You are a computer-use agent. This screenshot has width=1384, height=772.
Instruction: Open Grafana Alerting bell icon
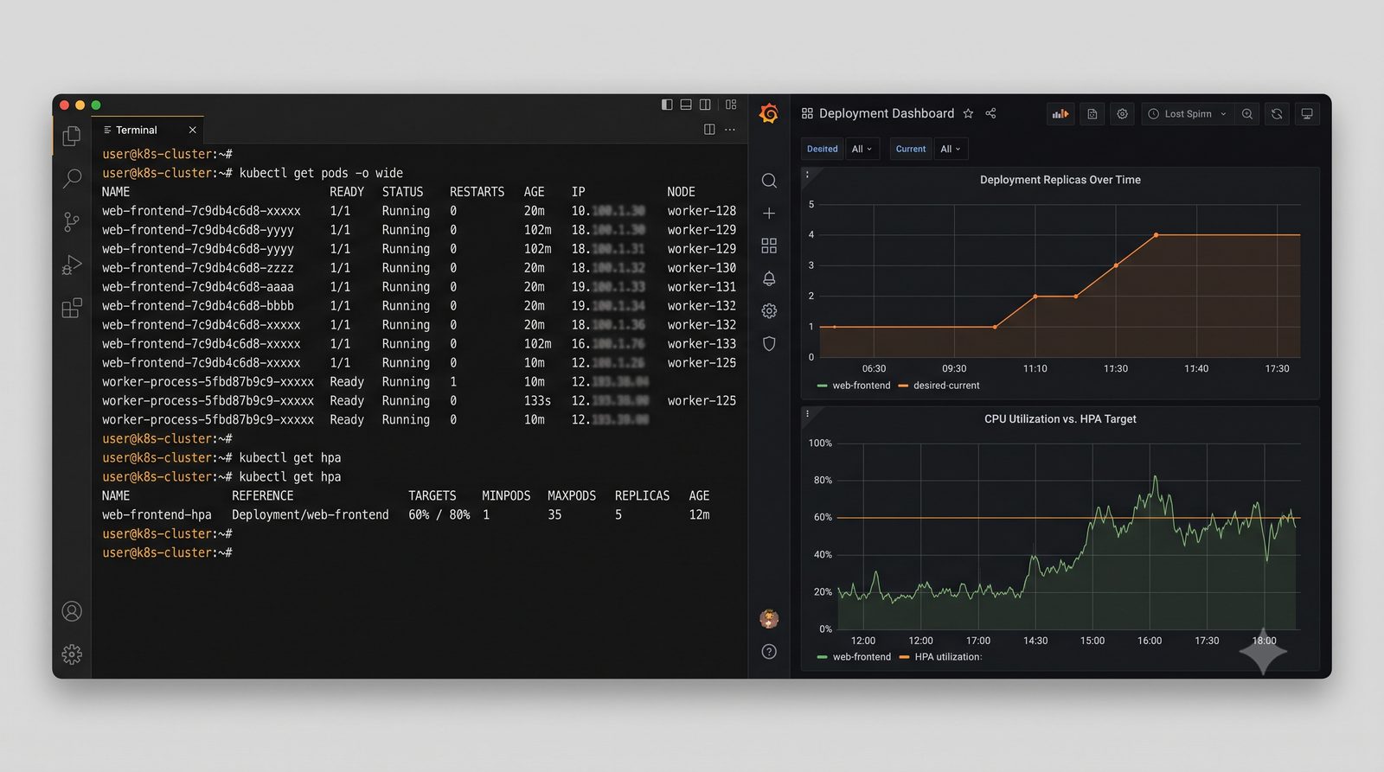[x=769, y=278]
